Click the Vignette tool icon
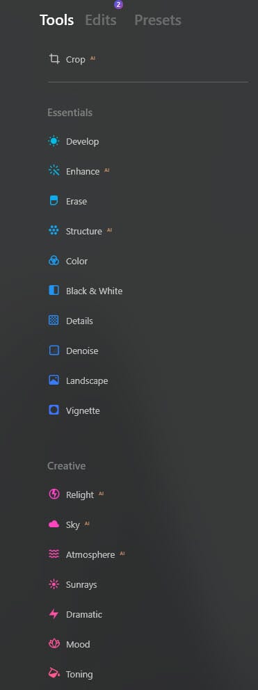The width and height of the screenshot is (258, 690). click(54, 410)
